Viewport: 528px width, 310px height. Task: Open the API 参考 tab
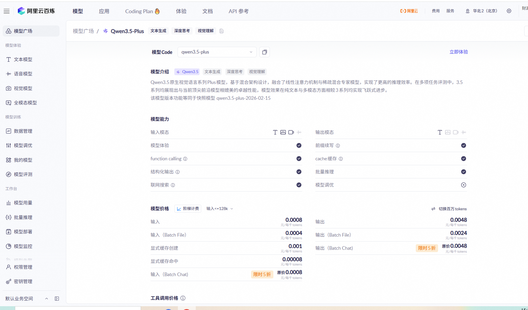point(239,11)
